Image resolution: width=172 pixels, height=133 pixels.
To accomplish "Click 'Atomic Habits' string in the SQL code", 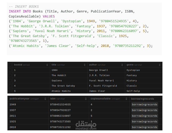I will point(26,46).
